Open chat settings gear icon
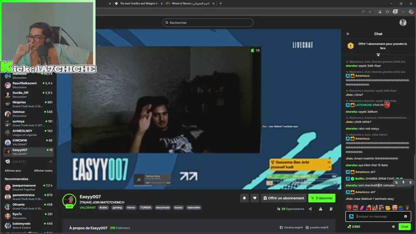416x234 pixels. [393, 227]
